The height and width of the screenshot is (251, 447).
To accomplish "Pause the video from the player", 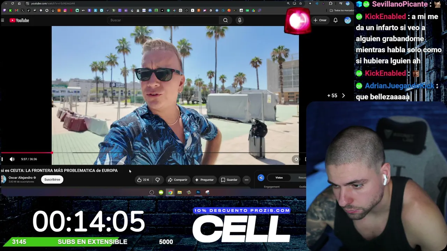I will 2,159.
